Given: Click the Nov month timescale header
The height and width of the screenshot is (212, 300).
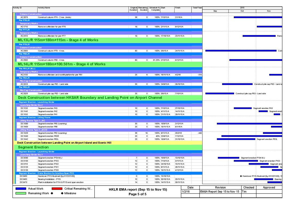Looking at the screenshot, I should [x=269, y=11].
